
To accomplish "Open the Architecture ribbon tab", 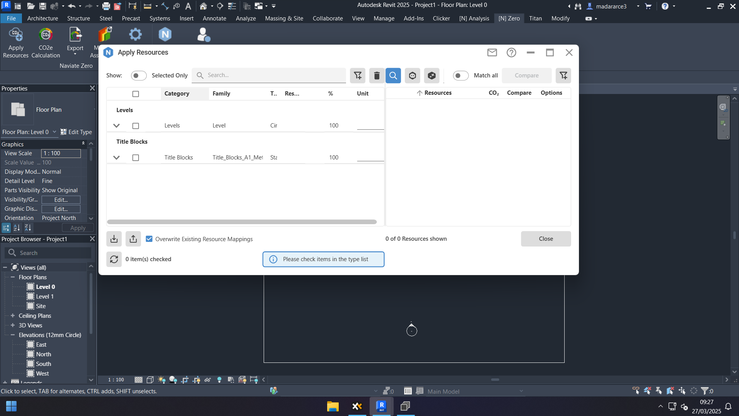I will 42,18.
